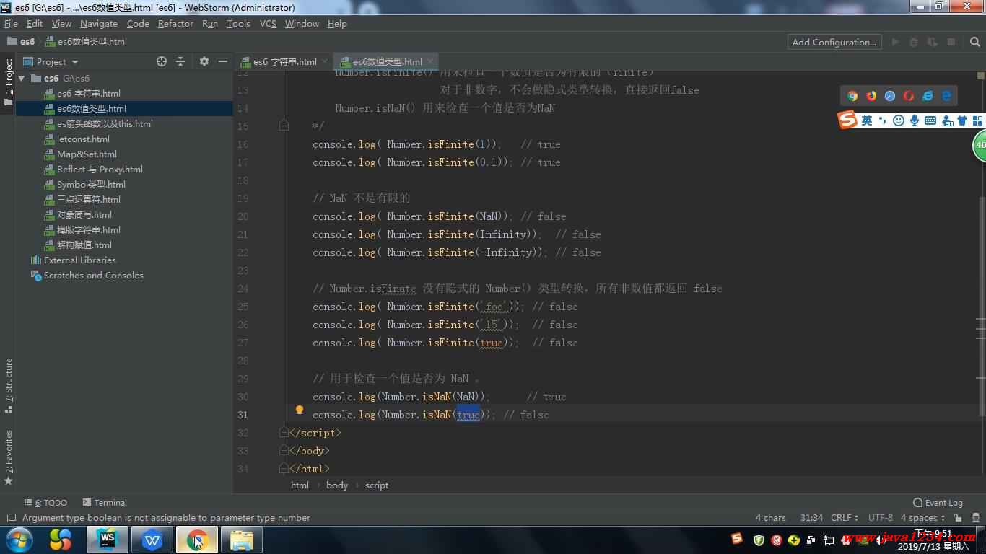
Task: Click cursor position 31:34 in status bar
Action: (811, 518)
